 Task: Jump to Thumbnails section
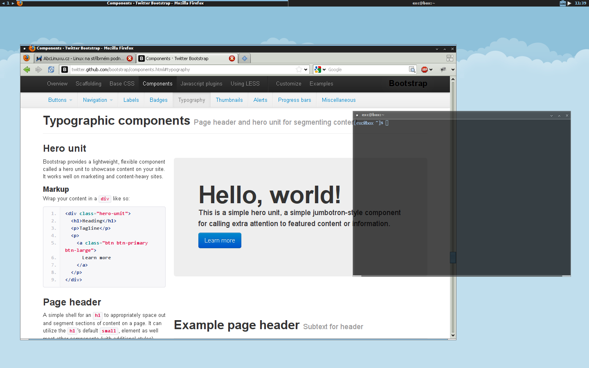point(229,100)
